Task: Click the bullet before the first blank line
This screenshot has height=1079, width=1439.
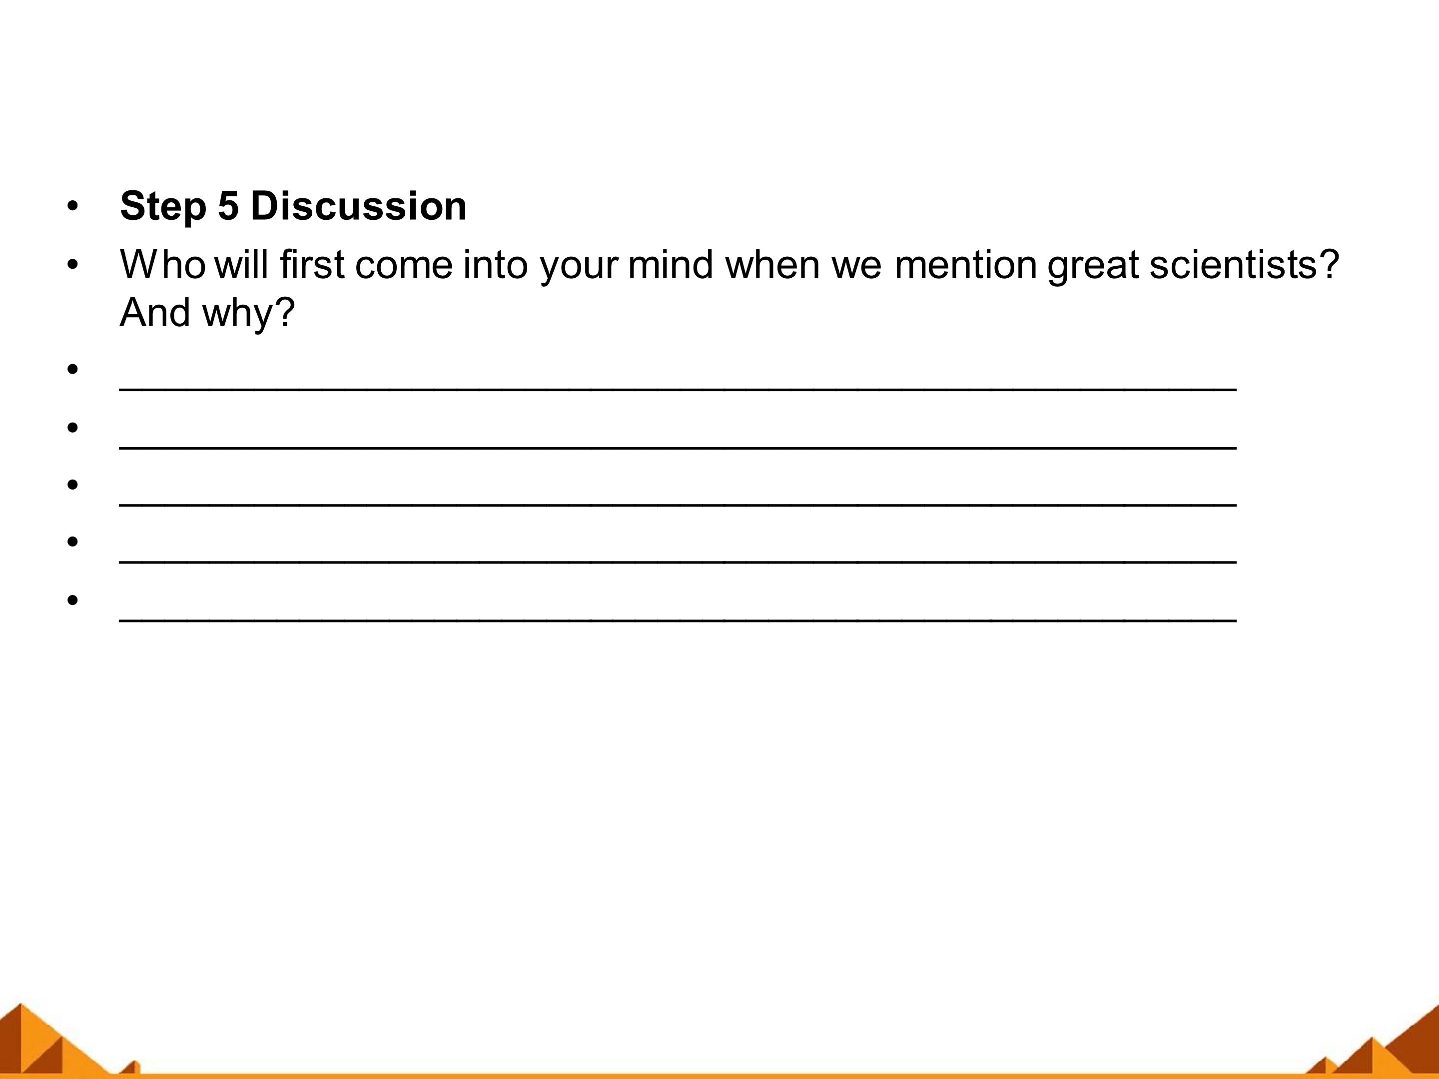Action: point(72,370)
